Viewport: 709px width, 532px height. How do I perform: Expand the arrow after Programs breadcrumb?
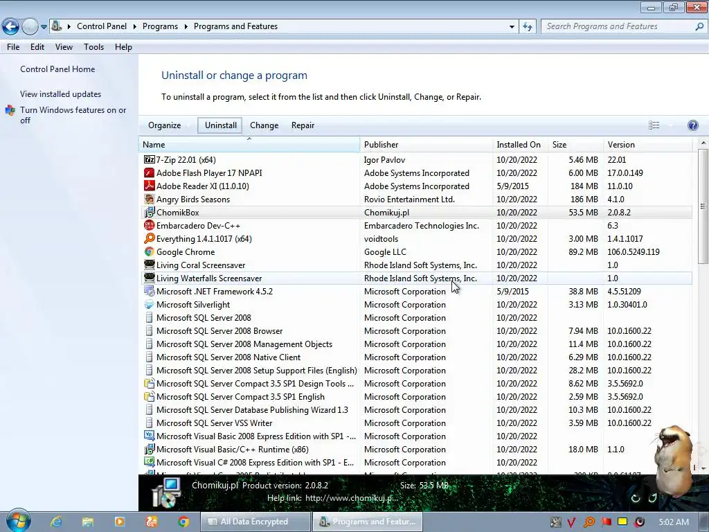click(186, 27)
